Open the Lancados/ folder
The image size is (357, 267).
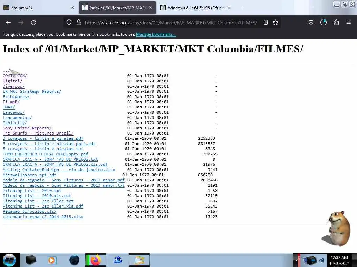14,112
